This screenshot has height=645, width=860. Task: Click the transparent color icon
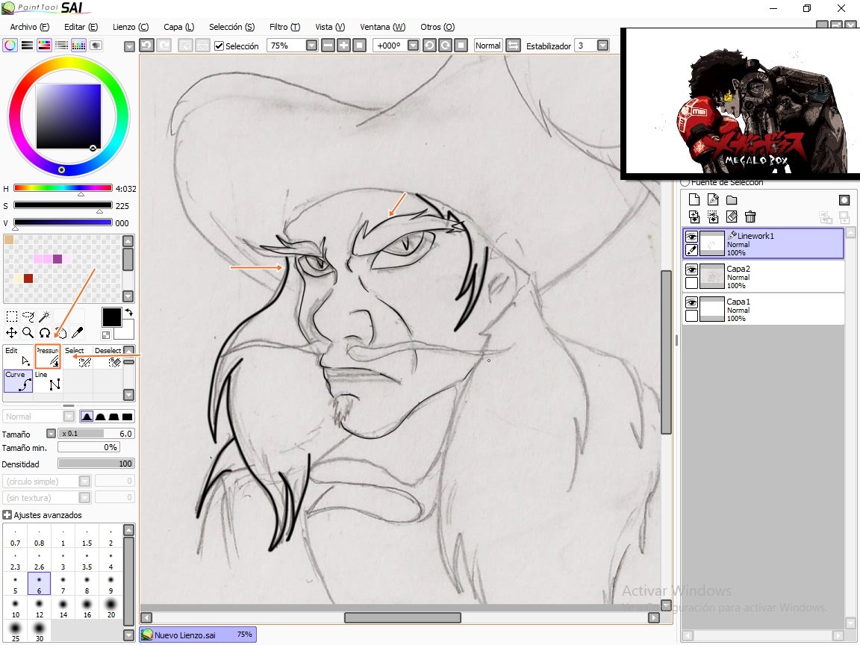click(106, 335)
